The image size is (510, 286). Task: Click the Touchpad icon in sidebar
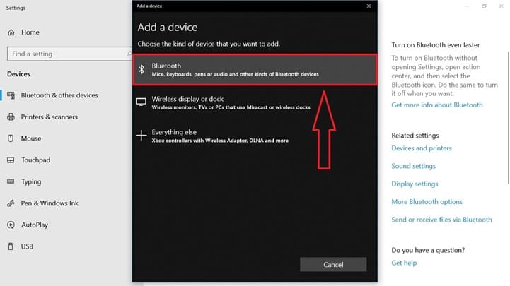tap(12, 160)
